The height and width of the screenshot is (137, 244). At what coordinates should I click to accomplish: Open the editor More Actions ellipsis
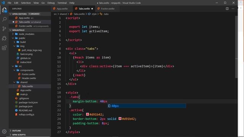click(x=233, y=9)
